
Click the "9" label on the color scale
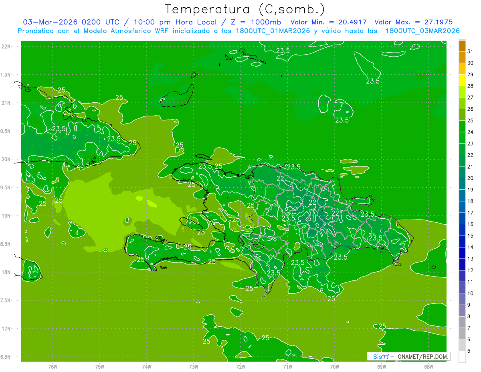click(x=469, y=305)
